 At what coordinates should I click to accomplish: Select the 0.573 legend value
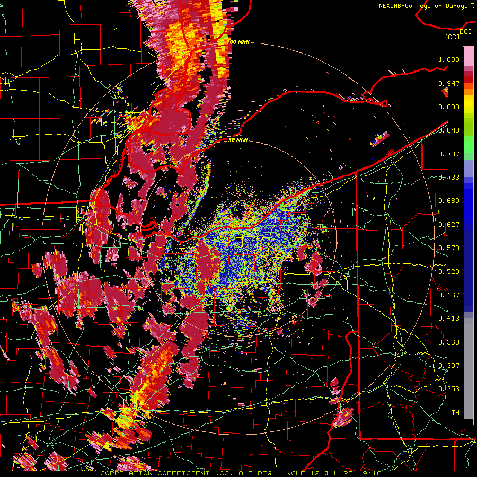pyautogui.click(x=449, y=248)
